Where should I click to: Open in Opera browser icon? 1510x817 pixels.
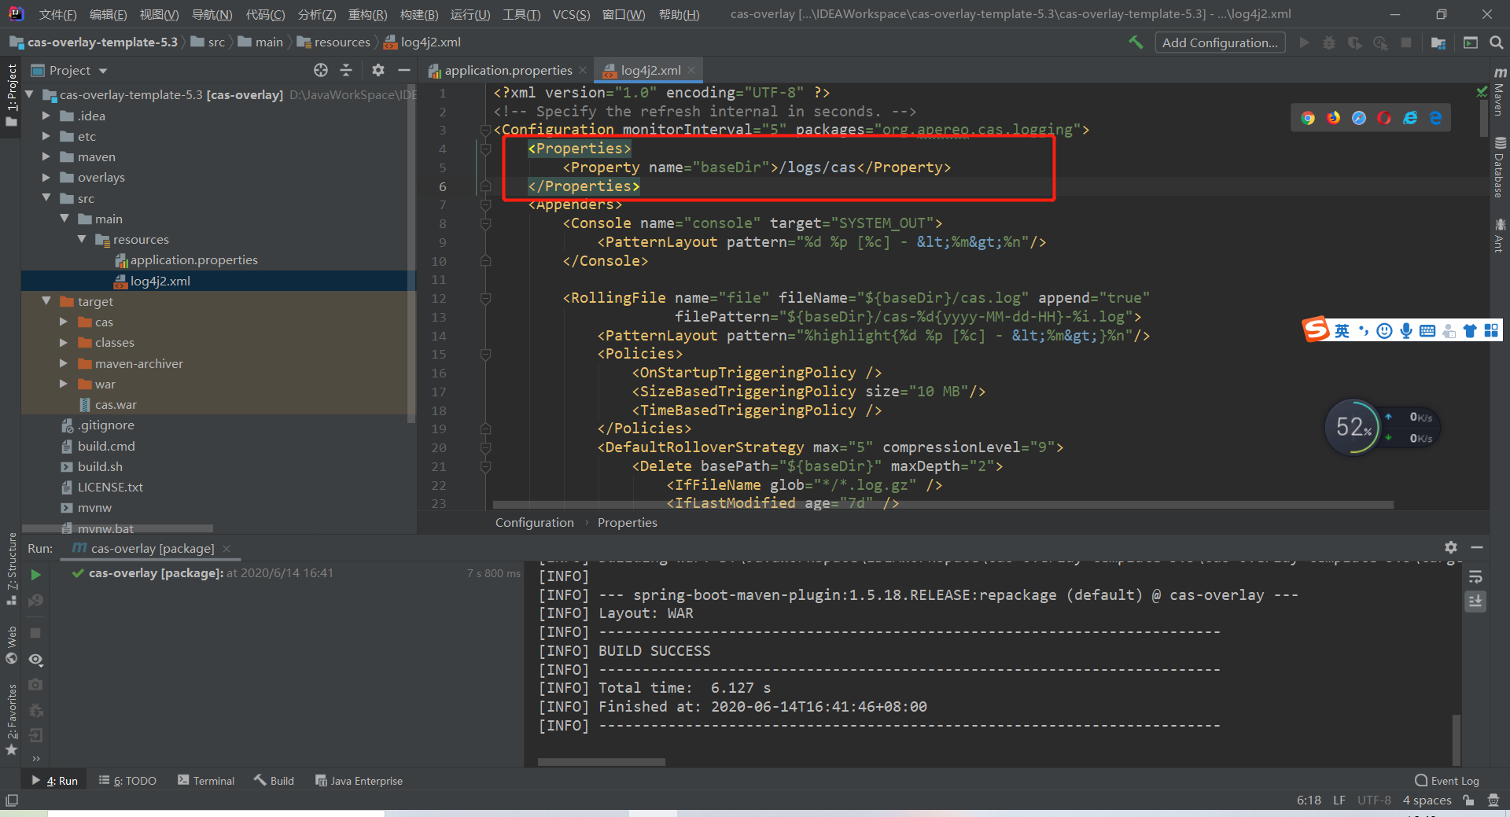pyautogui.click(x=1384, y=118)
